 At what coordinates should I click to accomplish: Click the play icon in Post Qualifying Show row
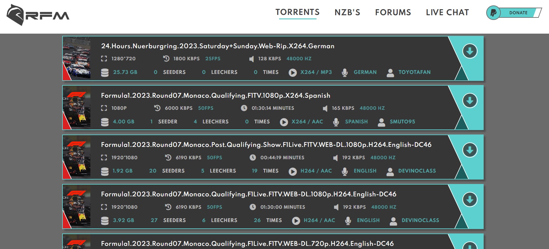point(293,171)
